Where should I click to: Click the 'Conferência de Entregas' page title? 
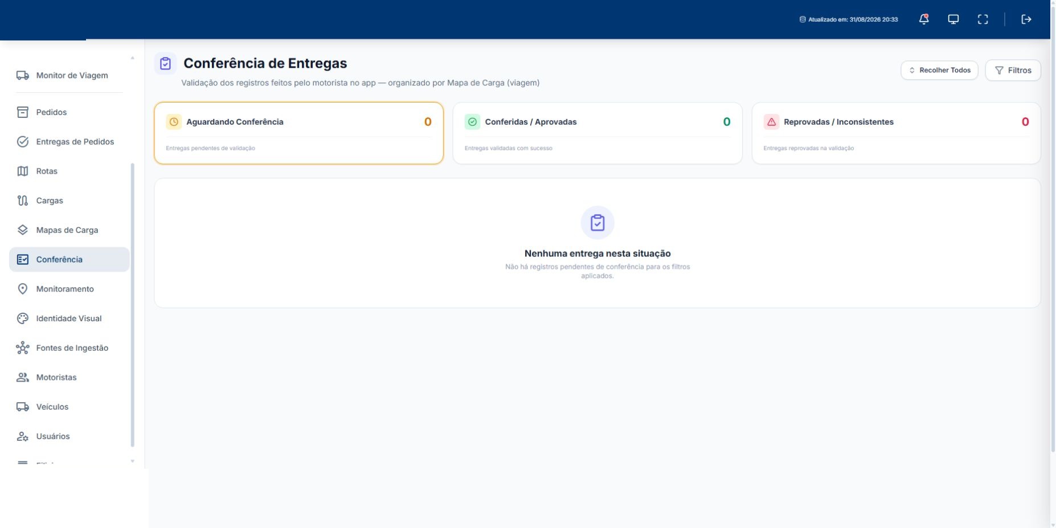pos(265,63)
